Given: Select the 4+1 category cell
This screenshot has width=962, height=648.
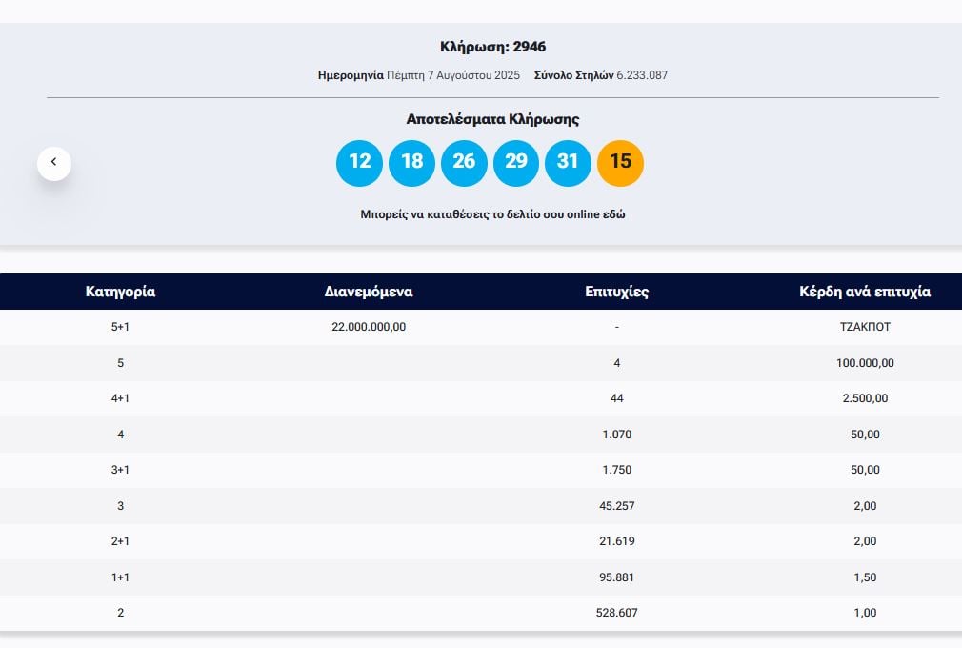Looking at the screenshot, I should (120, 398).
